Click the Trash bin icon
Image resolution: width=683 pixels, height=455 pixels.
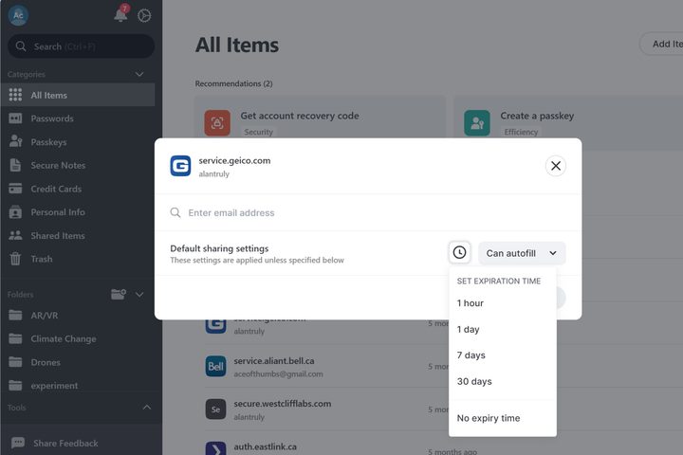pyautogui.click(x=15, y=259)
